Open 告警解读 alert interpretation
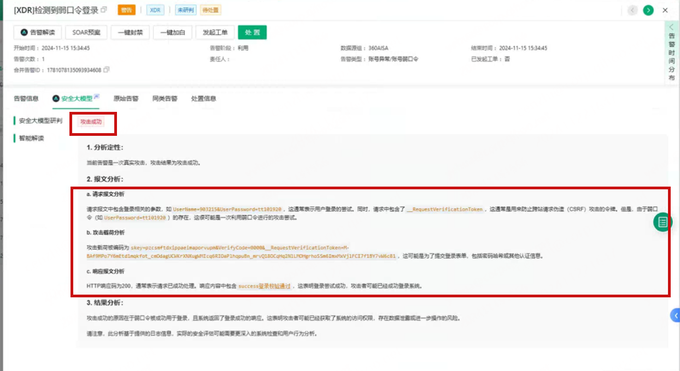 coord(38,33)
